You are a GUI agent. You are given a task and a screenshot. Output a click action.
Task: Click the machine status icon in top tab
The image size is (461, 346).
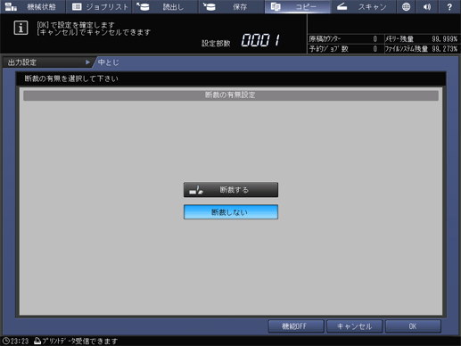[11, 6]
